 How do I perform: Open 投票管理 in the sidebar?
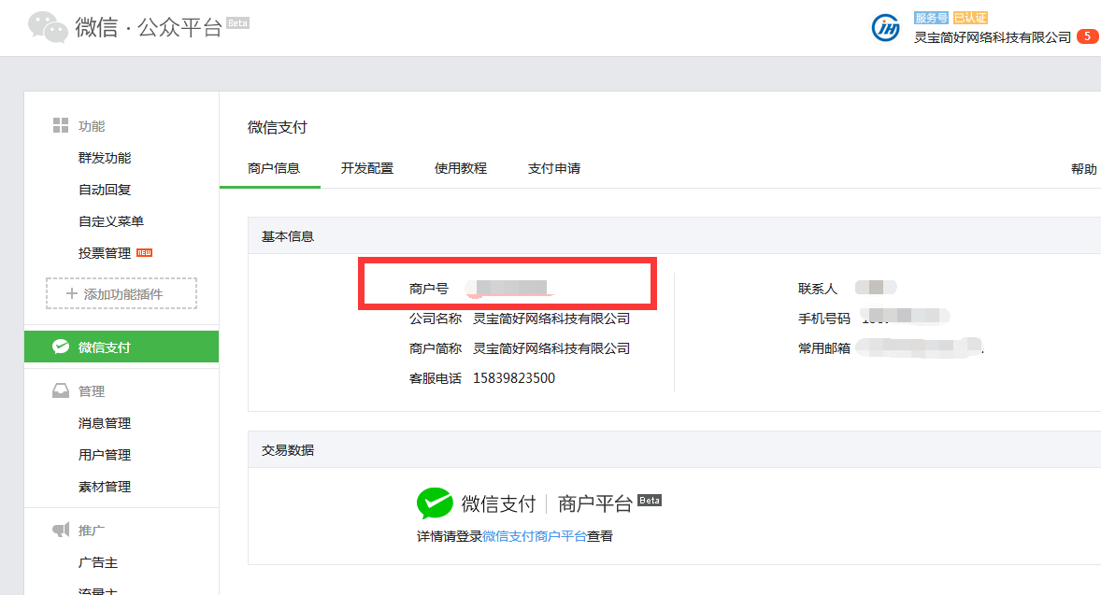coord(105,253)
